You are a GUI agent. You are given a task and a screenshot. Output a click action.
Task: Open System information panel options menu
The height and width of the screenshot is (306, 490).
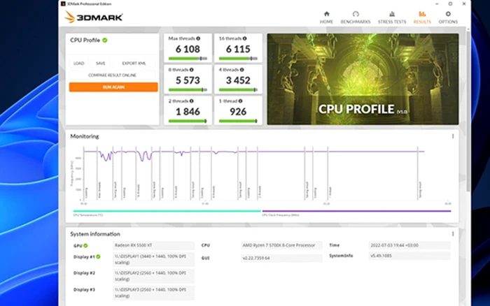[x=453, y=233]
